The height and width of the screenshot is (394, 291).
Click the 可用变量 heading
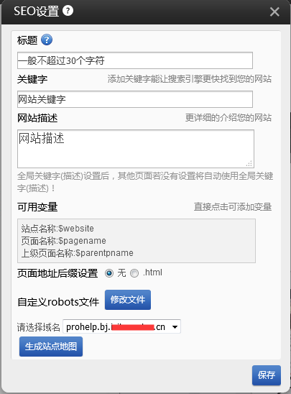pyautogui.click(x=37, y=207)
